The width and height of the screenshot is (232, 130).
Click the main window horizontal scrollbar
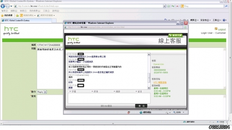(x=113, y=123)
